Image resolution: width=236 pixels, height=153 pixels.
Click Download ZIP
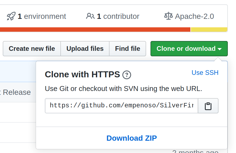132,138
